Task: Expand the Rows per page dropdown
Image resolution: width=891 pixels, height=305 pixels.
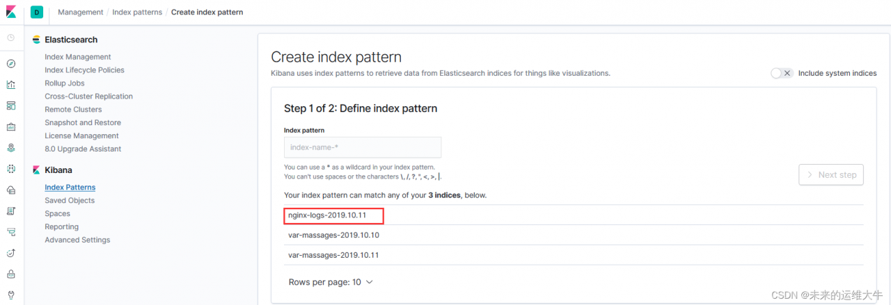Action: coord(331,282)
